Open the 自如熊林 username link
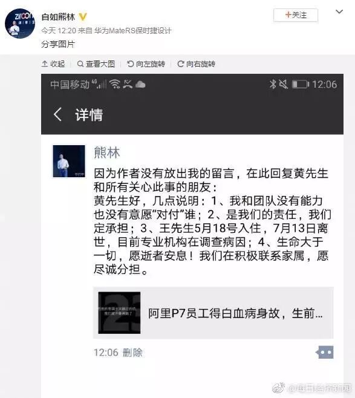Viewport: 355px width, 398px height. point(58,17)
